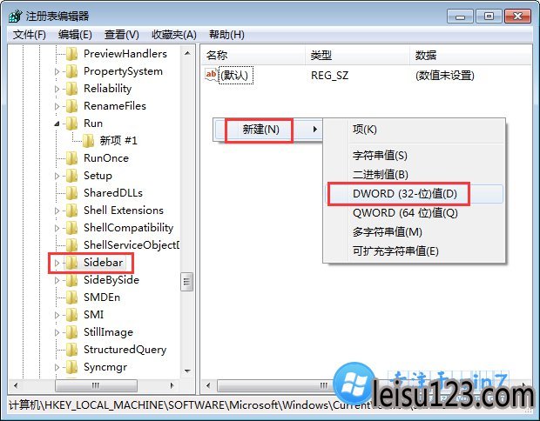540x421 pixels.
Task: Click the SharedDLLs folder icon
Action: point(72,193)
